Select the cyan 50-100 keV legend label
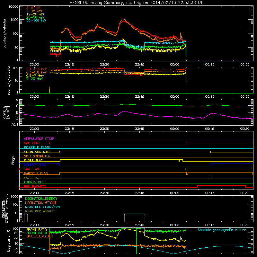Viewport: 257px width, 257px height. (x=36, y=20)
